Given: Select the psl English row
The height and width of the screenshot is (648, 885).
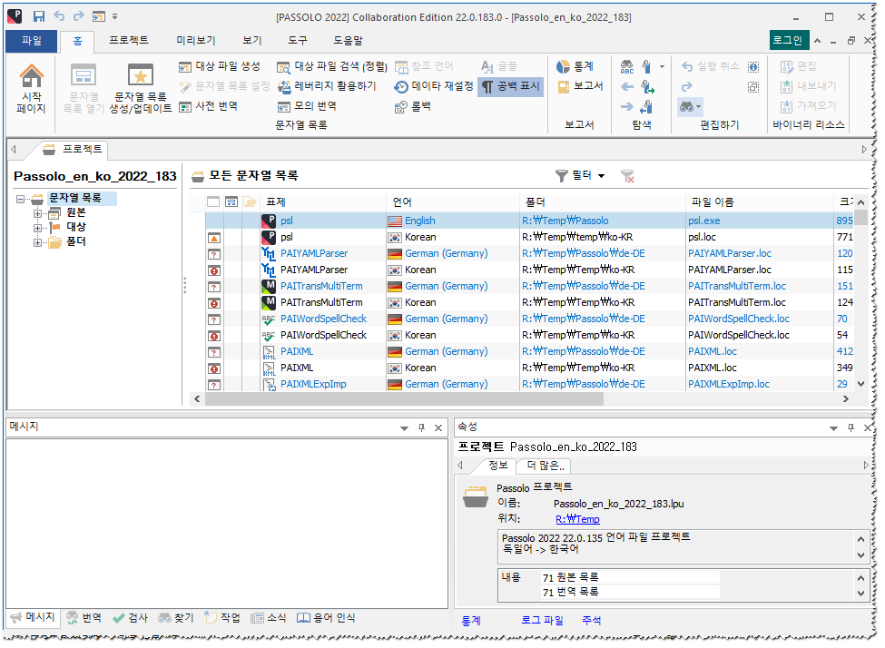Looking at the screenshot, I should pos(529,221).
